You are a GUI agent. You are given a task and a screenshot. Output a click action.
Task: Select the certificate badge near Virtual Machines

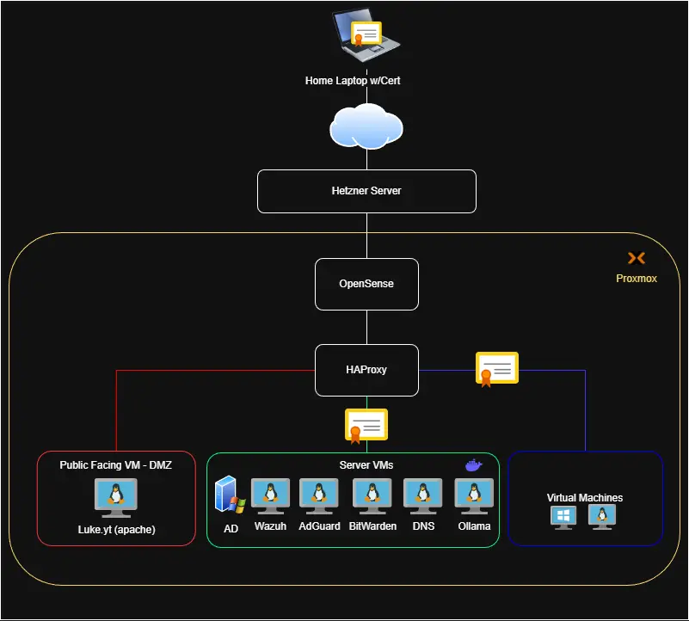pos(497,368)
